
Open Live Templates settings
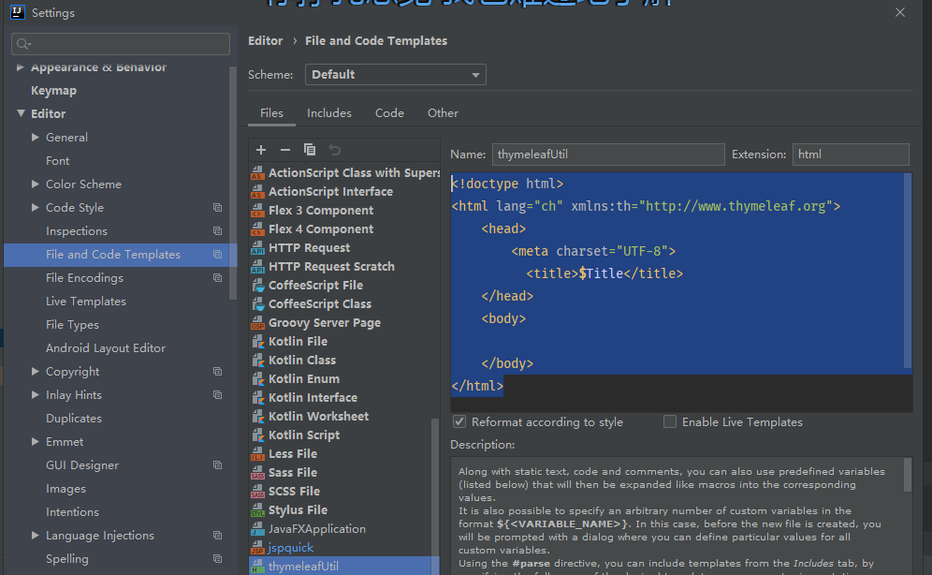[85, 302]
